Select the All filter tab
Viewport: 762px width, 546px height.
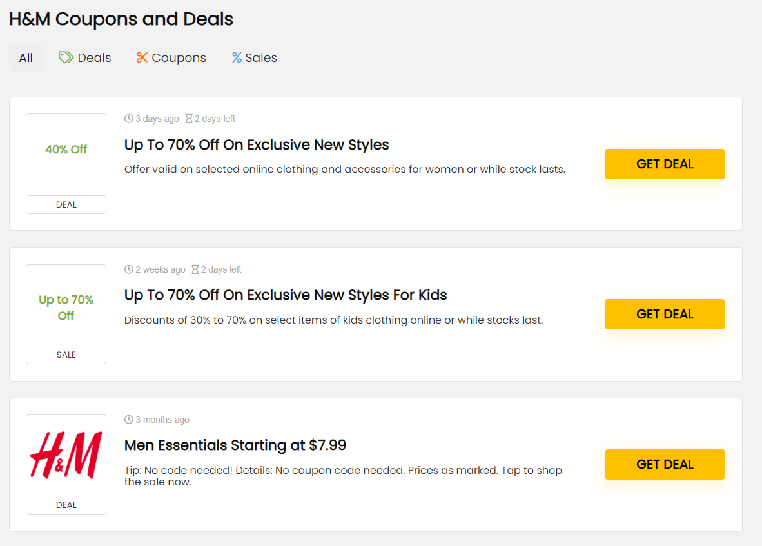[26, 58]
